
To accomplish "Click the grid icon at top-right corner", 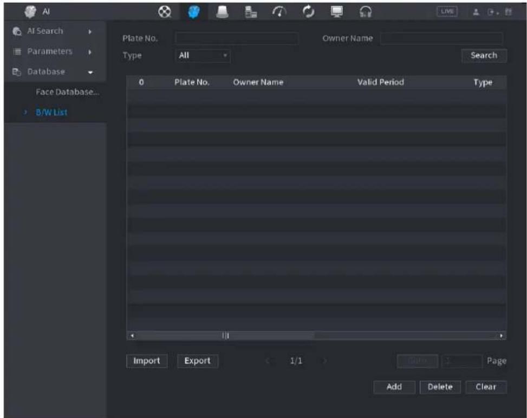I will click(x=508, y=12).
